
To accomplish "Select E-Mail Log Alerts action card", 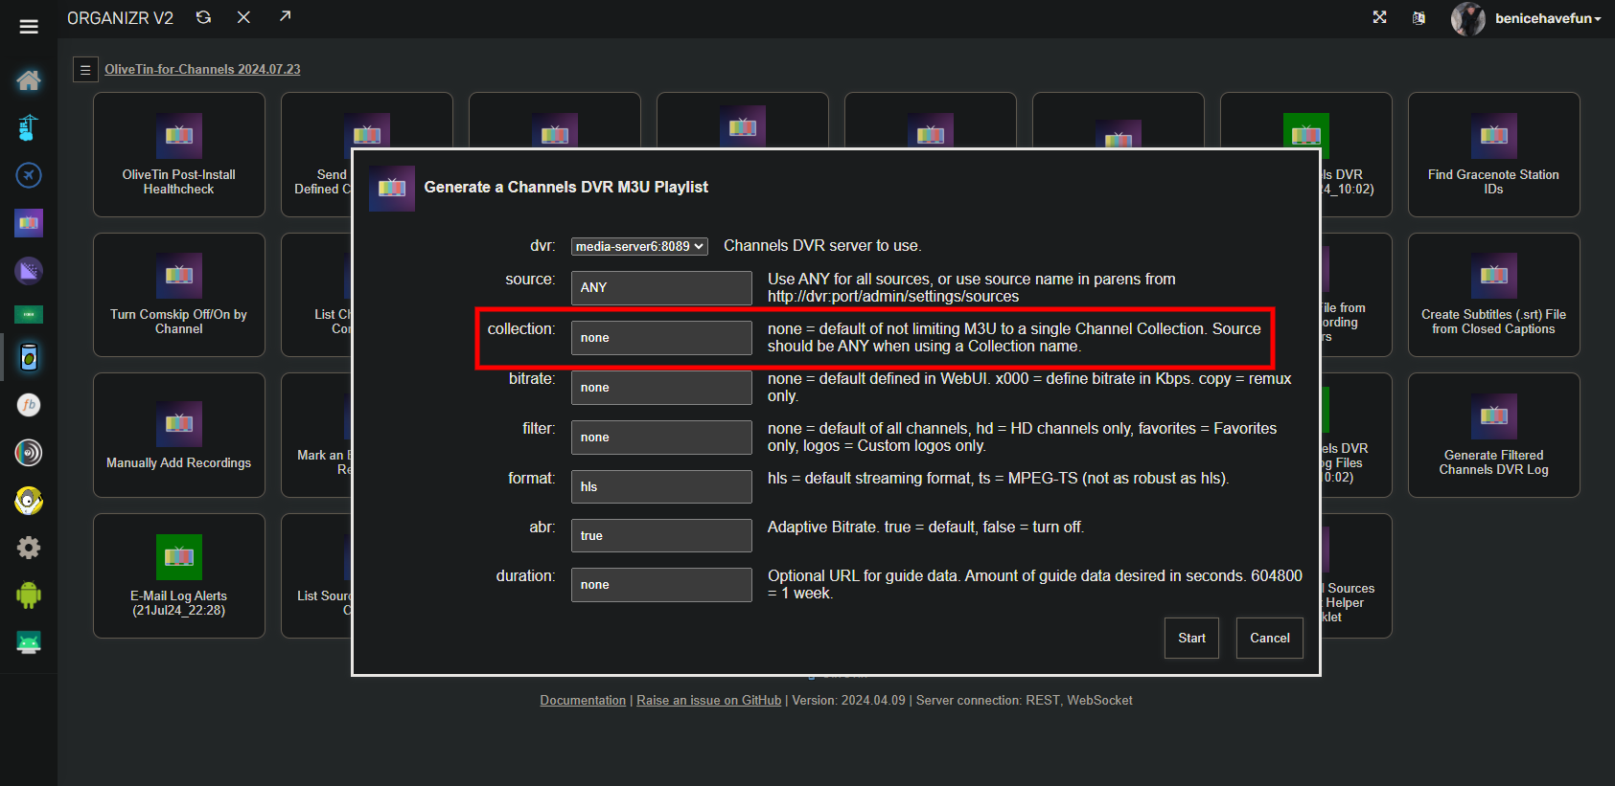I will (x=179, y=575).
